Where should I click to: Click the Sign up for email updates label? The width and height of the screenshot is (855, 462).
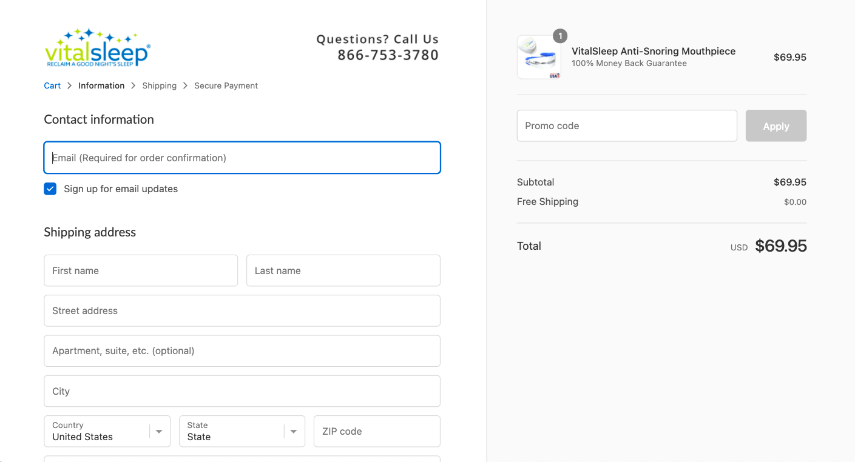click(x=121, y=189)
